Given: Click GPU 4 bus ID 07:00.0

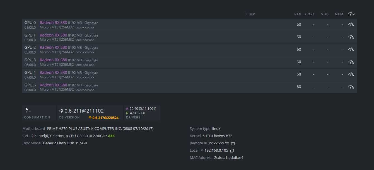Looking at the screenshot, I should click(x=30, y=77).
